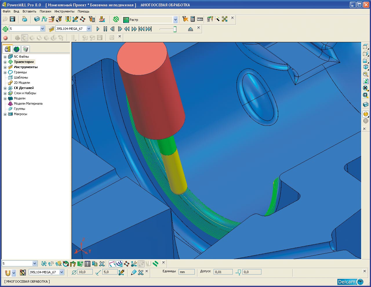Open the Инструменты menu

(x=64, y=11)
